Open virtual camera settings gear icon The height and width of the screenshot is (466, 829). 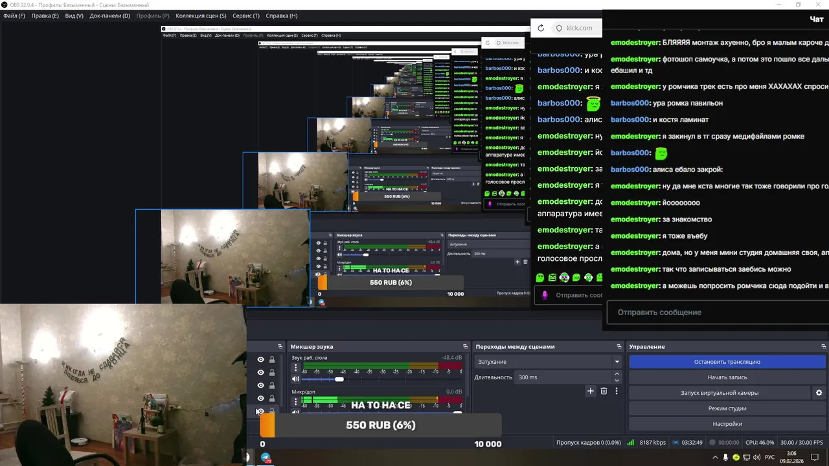click(819, 393)
